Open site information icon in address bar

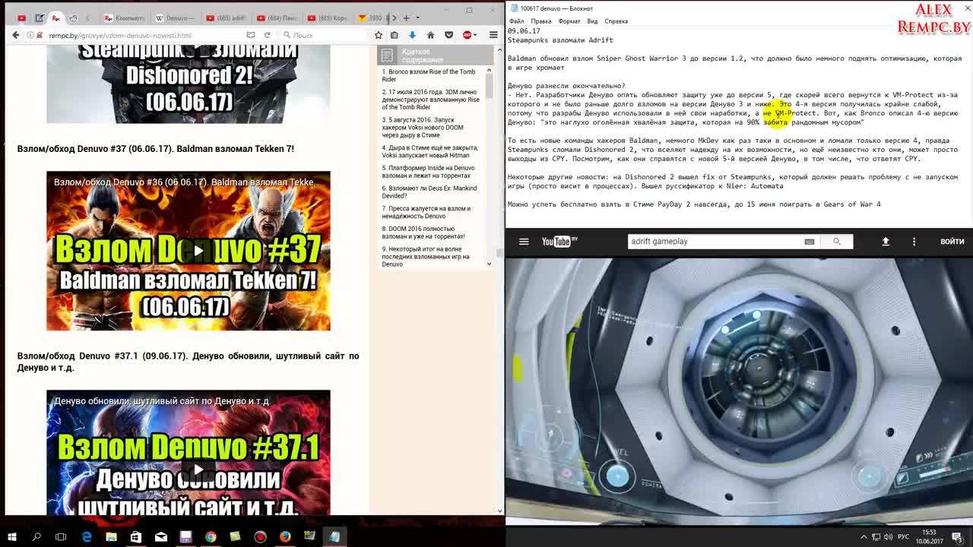[31, 35]
